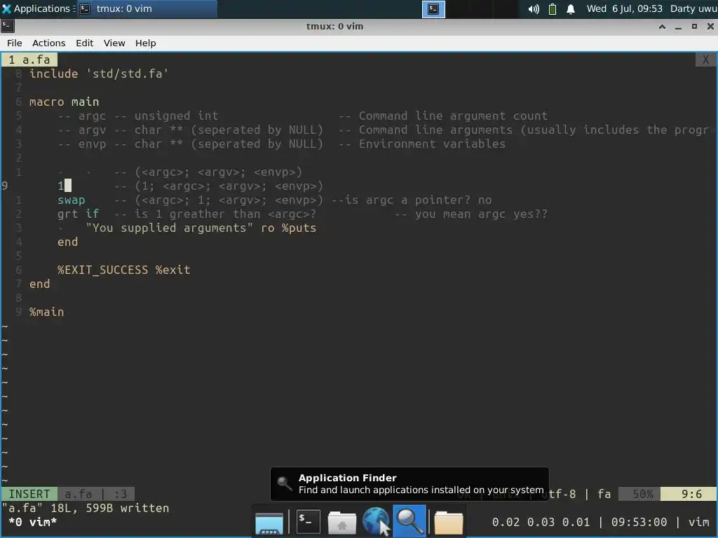Image resolution: width=718 pixels, height=538 pixels.
Task: Click Show Desktop icon in dock
Action: coord(269,523)
